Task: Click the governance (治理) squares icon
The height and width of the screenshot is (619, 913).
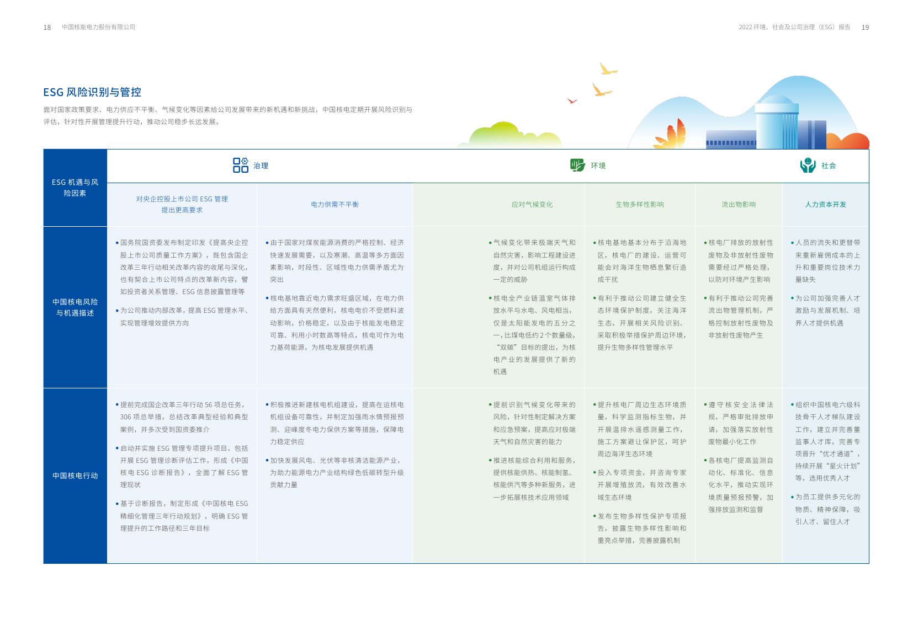Action: pos(240,165)
